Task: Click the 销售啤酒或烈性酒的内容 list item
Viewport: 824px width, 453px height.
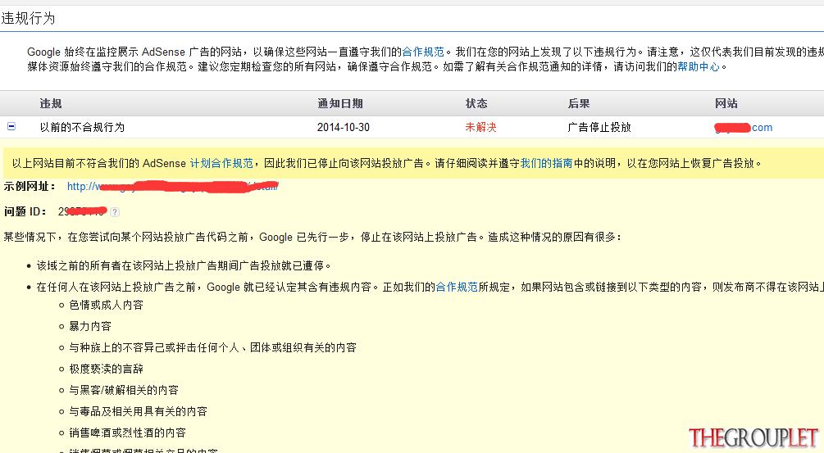Action: tap(128, 433)
